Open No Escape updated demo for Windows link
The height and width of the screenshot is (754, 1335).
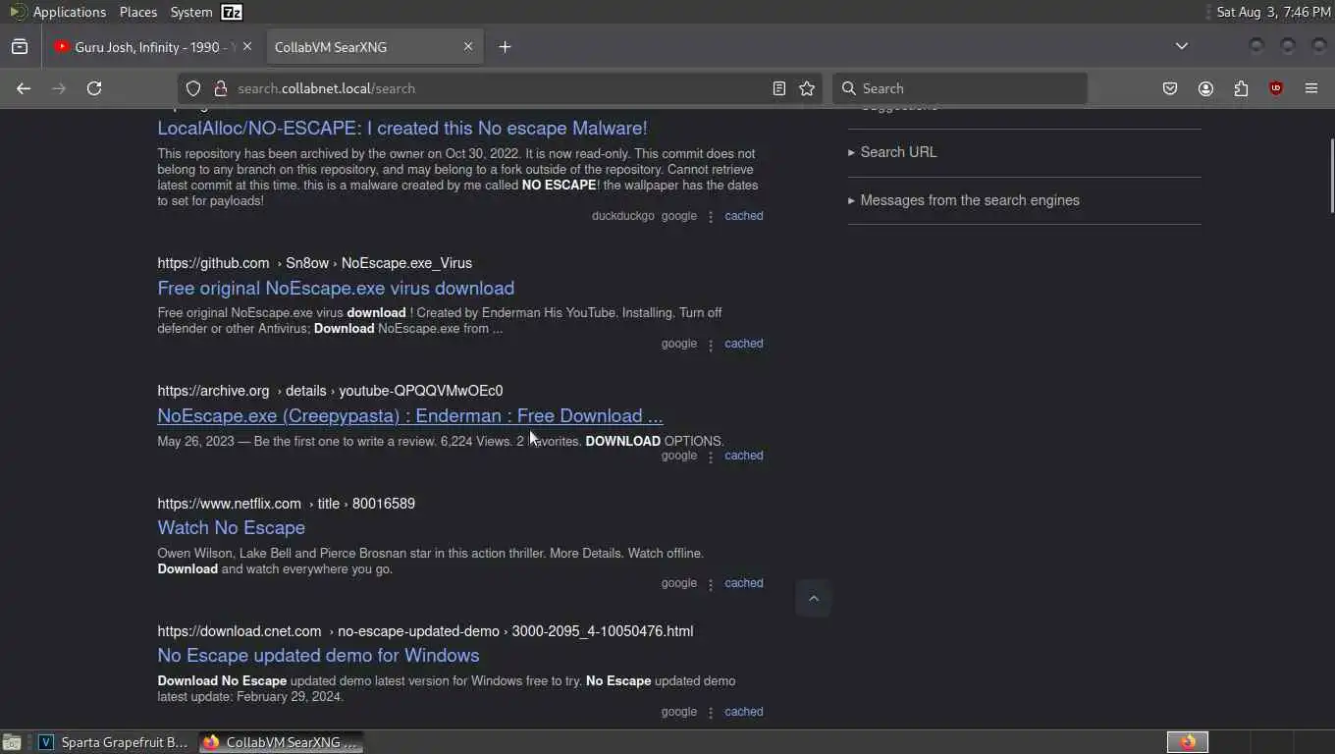[318, 656]
